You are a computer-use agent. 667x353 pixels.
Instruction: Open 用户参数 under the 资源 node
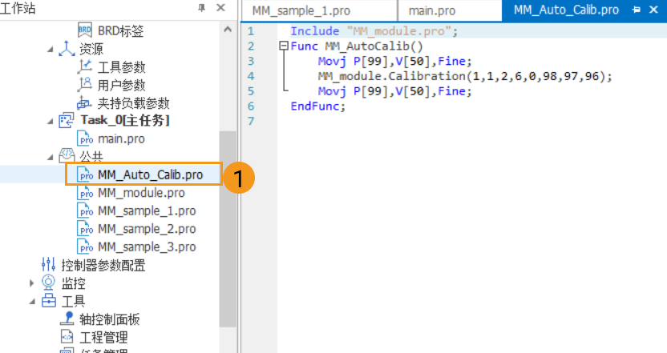coord(121,85)
